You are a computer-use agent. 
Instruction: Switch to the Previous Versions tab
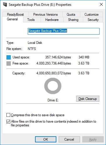[46, 15]
